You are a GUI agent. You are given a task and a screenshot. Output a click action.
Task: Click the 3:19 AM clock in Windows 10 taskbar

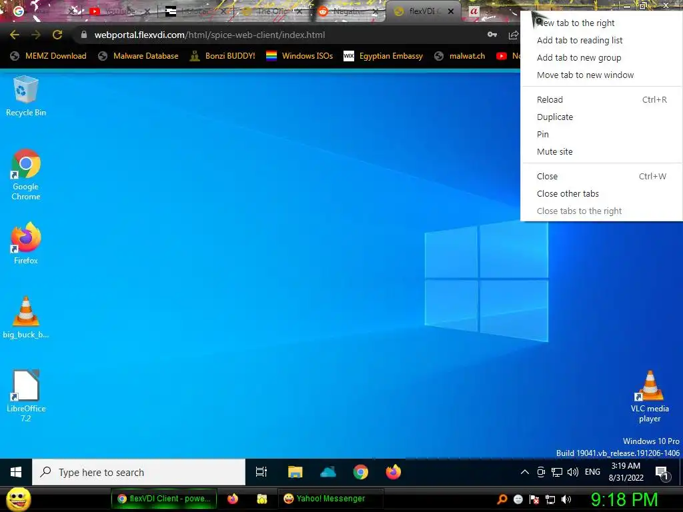pos(626,472)
